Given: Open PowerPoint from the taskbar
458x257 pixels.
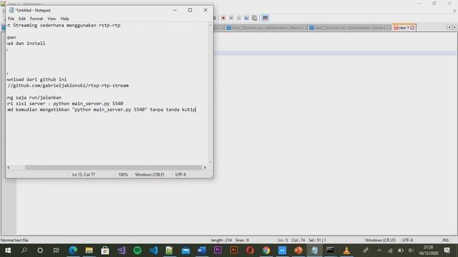Looking at the screenshot, I should coord(298,251).
